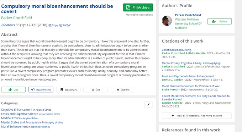242x132 pixels.
Task: Copy BibTeX citation entry
Action: click(x=65, y=25)
